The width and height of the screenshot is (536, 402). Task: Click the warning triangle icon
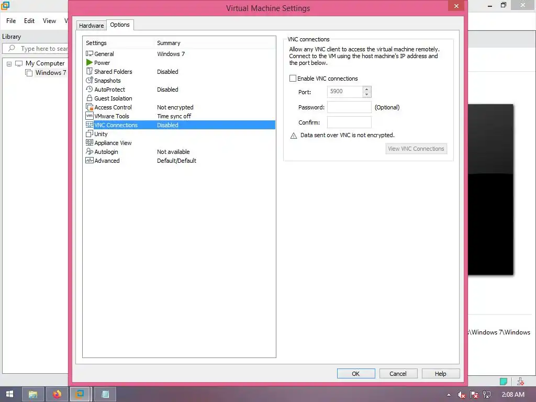pos(293,136)
